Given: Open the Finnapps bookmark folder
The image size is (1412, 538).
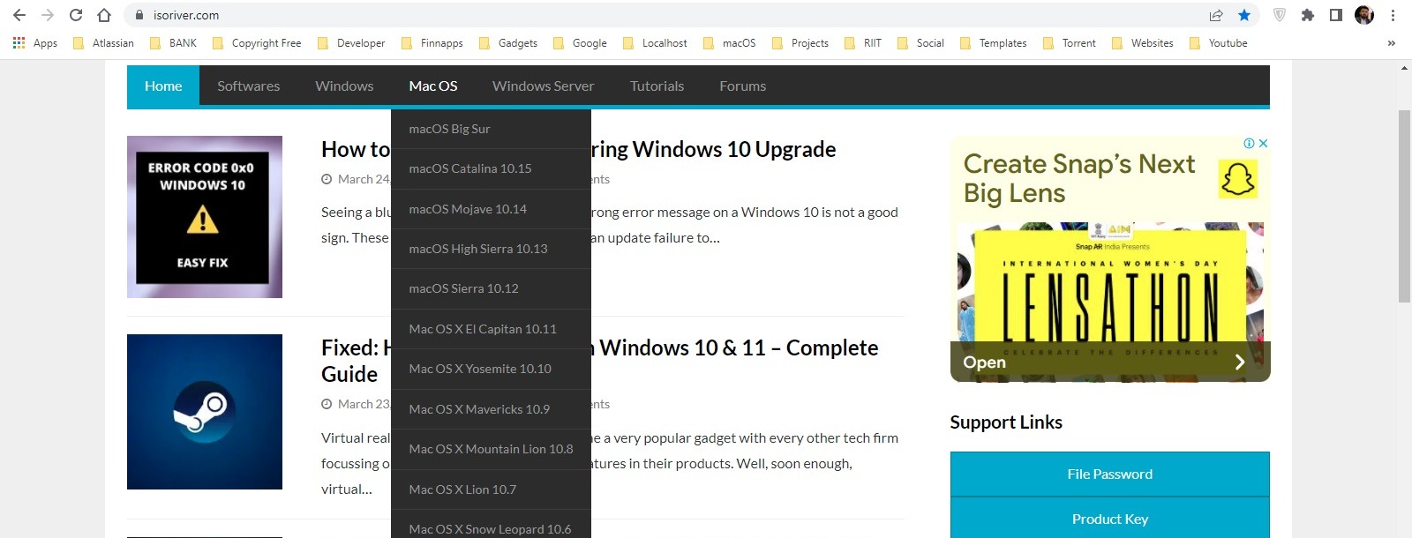Looking at the screenshot, I should click(432, 42).
